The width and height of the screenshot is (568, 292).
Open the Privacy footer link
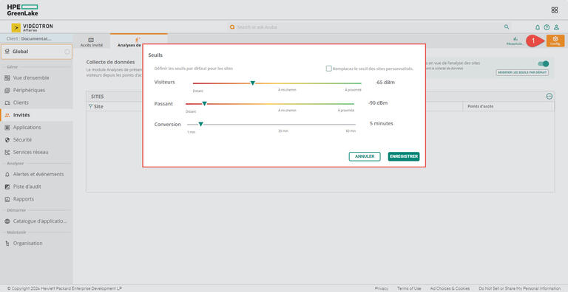[381, 288]
